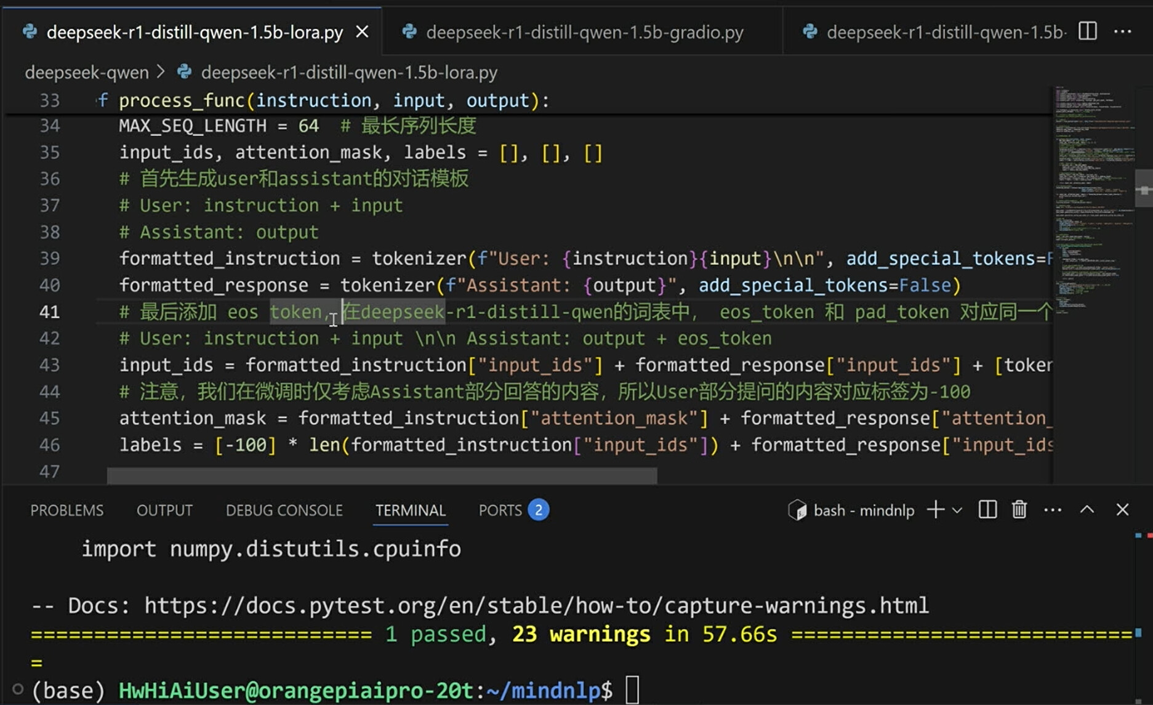Show the PORTS panel tab
The height and width of the screenshot is (705, 1153).
[500, 510]
